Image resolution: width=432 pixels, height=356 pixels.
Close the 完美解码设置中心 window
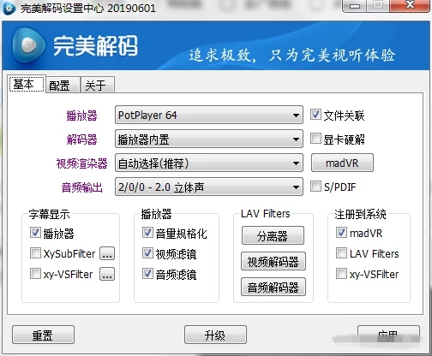point(411,6)
